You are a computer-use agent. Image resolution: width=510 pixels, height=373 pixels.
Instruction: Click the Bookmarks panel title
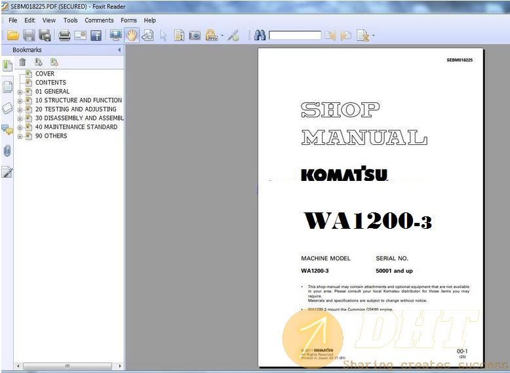click(27, 50)
